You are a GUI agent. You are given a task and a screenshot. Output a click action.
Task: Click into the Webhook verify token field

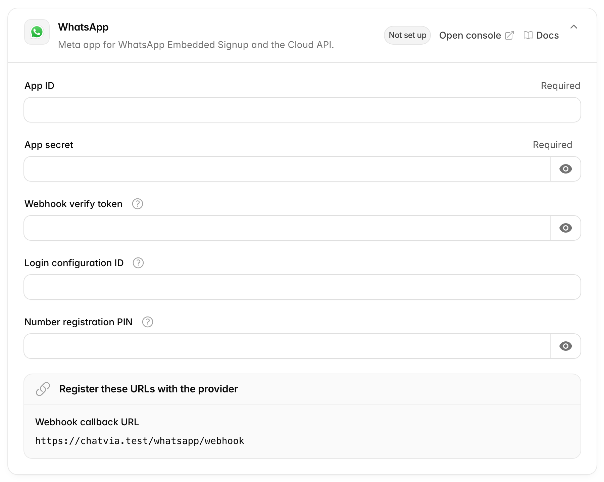coord(287,228)
